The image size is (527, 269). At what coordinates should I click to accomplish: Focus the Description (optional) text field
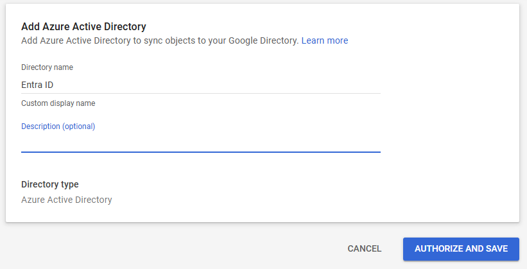click(200, 142)
